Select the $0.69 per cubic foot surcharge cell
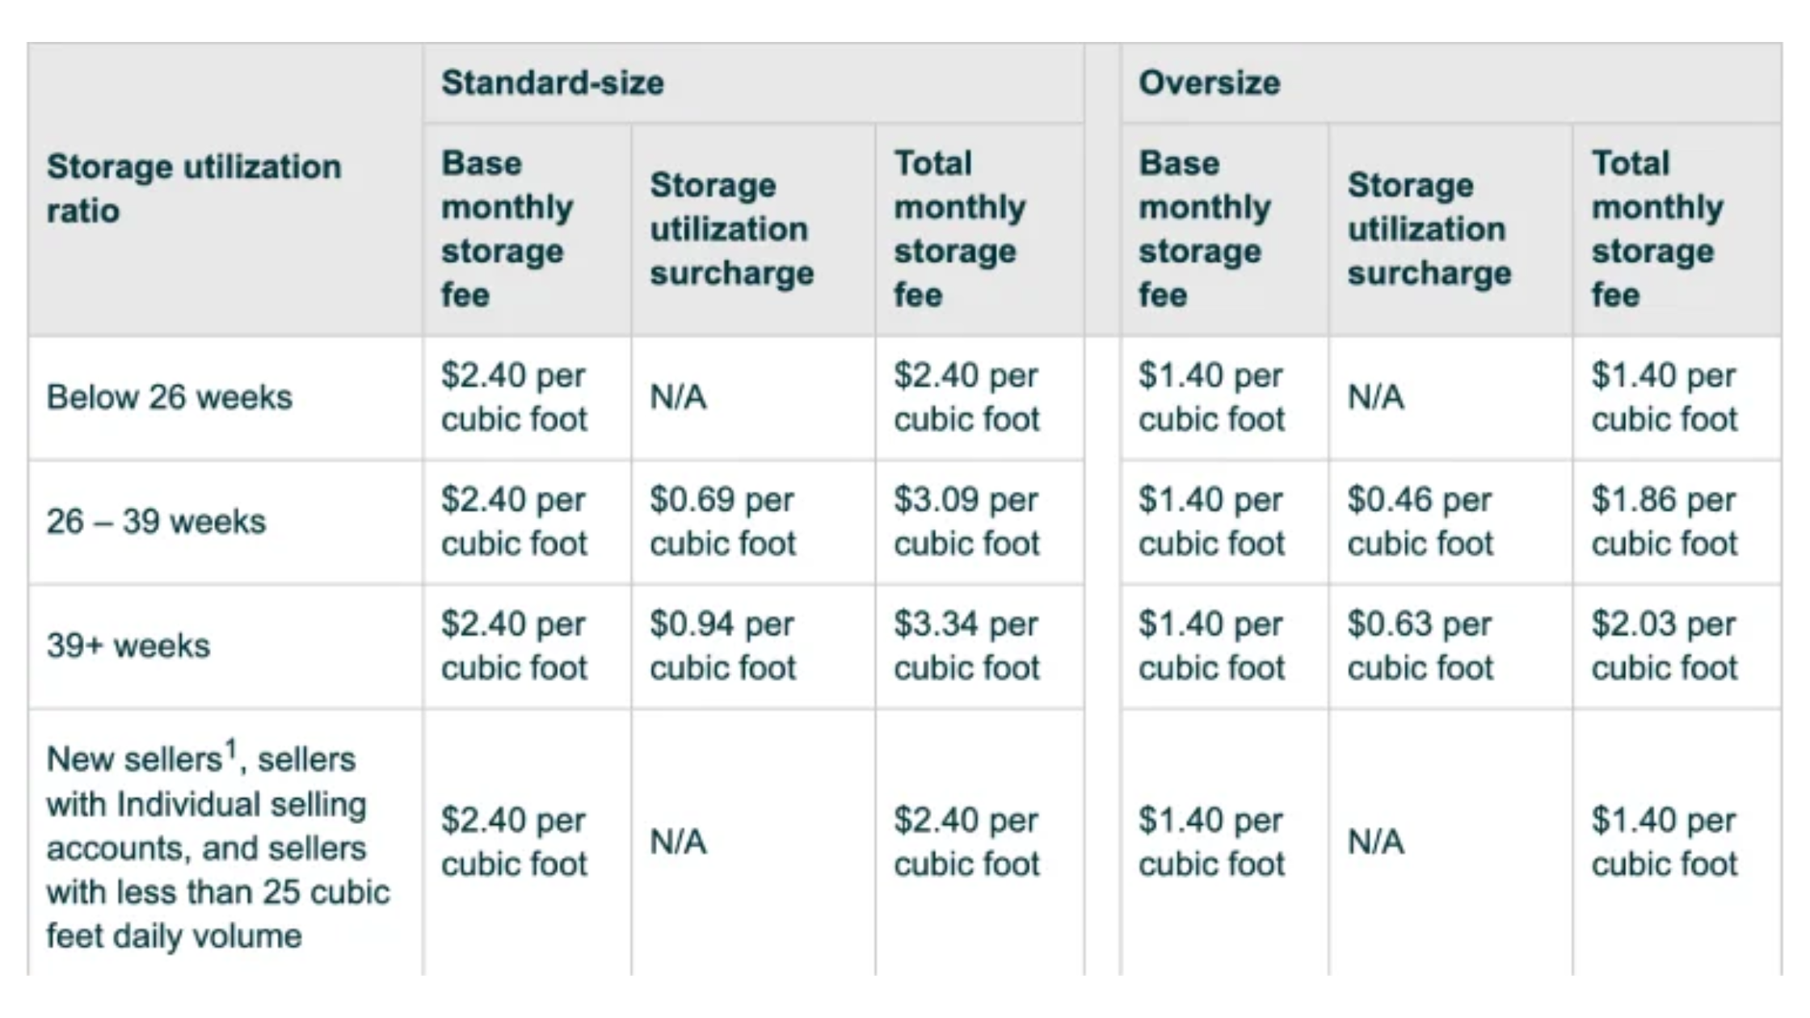The image size is (1810, 1018). (x=722, y=522)
